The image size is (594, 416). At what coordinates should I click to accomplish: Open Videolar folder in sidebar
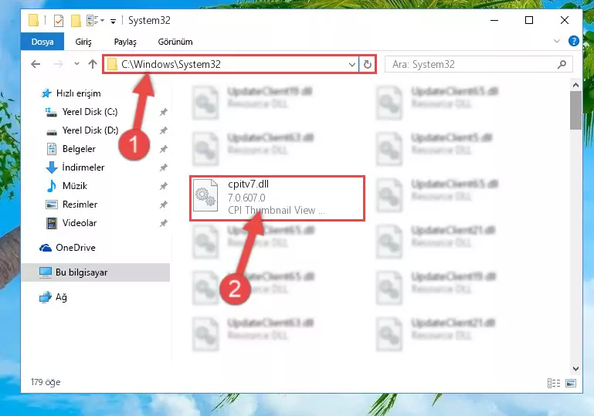pyautogui.click(x=80, y=223)
